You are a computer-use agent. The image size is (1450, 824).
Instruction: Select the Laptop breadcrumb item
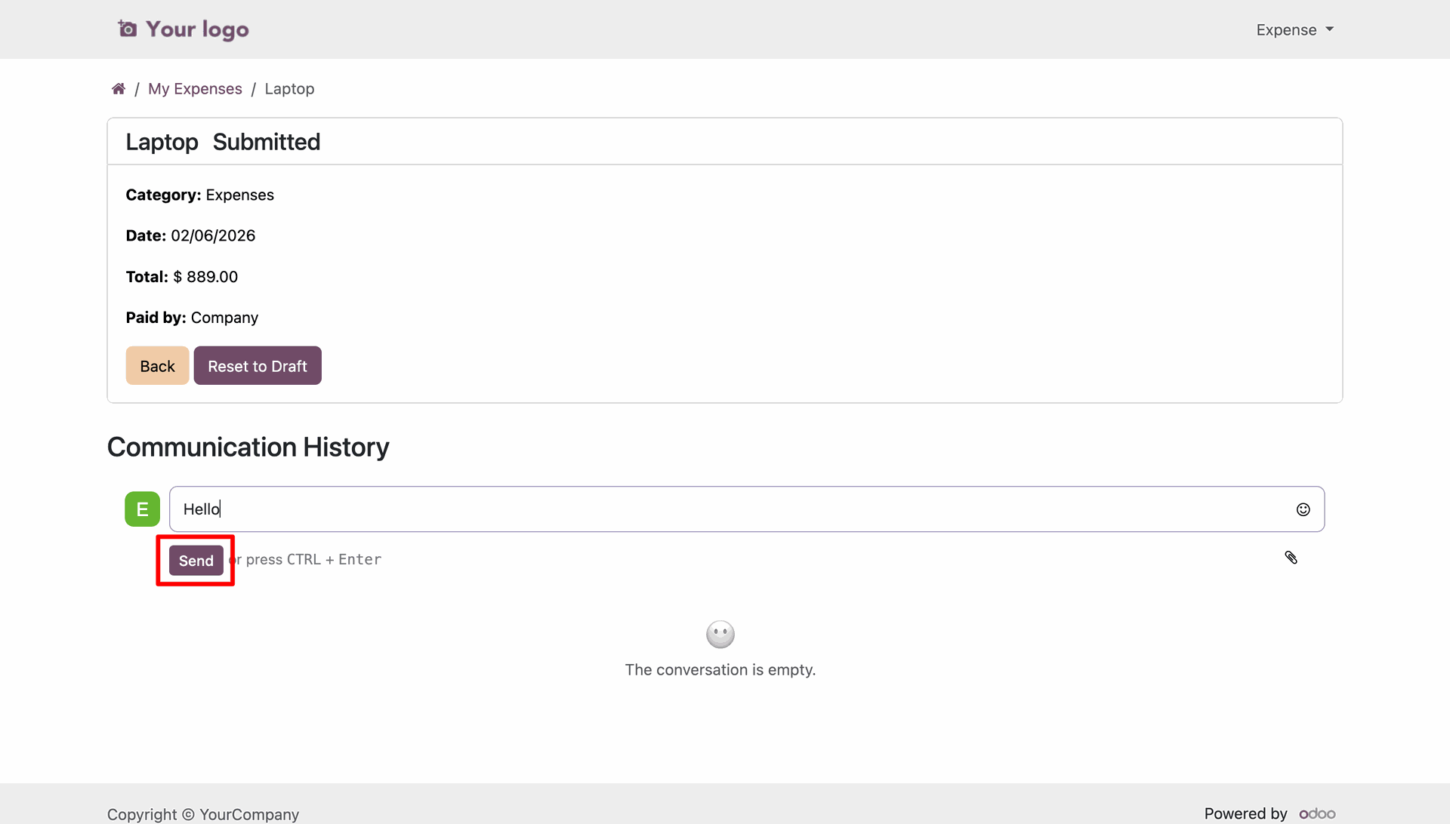289,89
